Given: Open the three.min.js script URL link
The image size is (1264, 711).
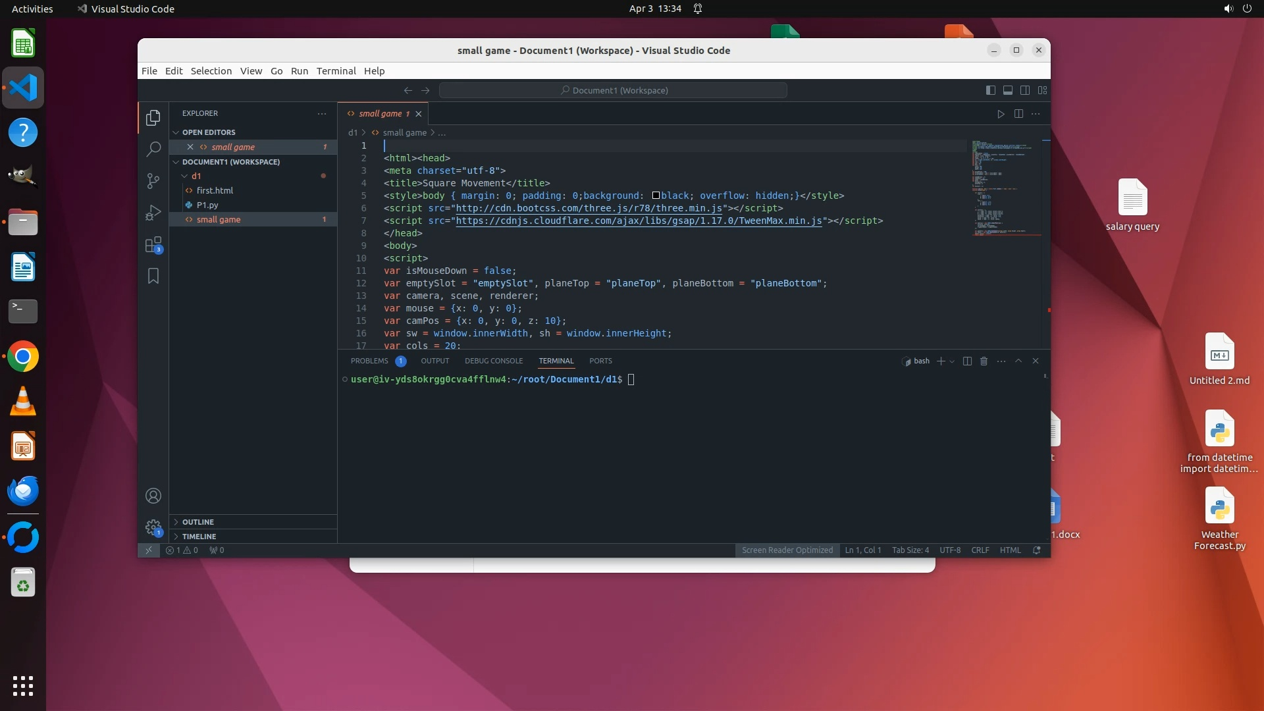Looking at the screenshot, I should [589, 208].
